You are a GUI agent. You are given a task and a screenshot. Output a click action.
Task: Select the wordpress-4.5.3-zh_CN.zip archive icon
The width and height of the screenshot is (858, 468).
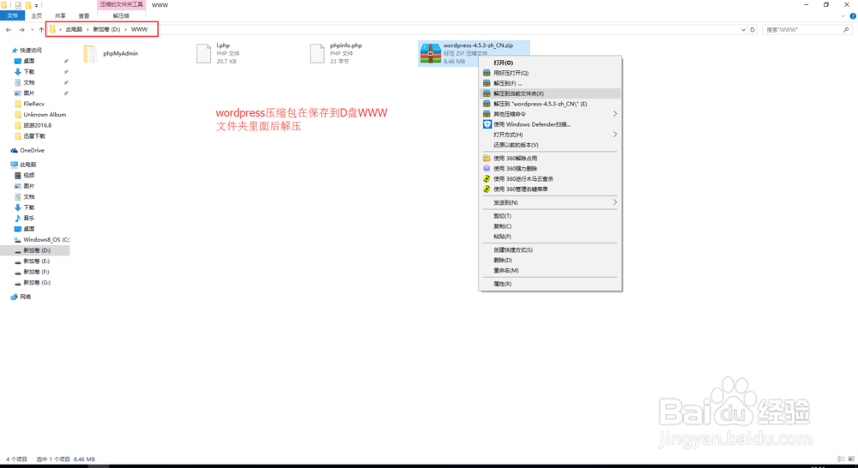[x=431, y=54]
